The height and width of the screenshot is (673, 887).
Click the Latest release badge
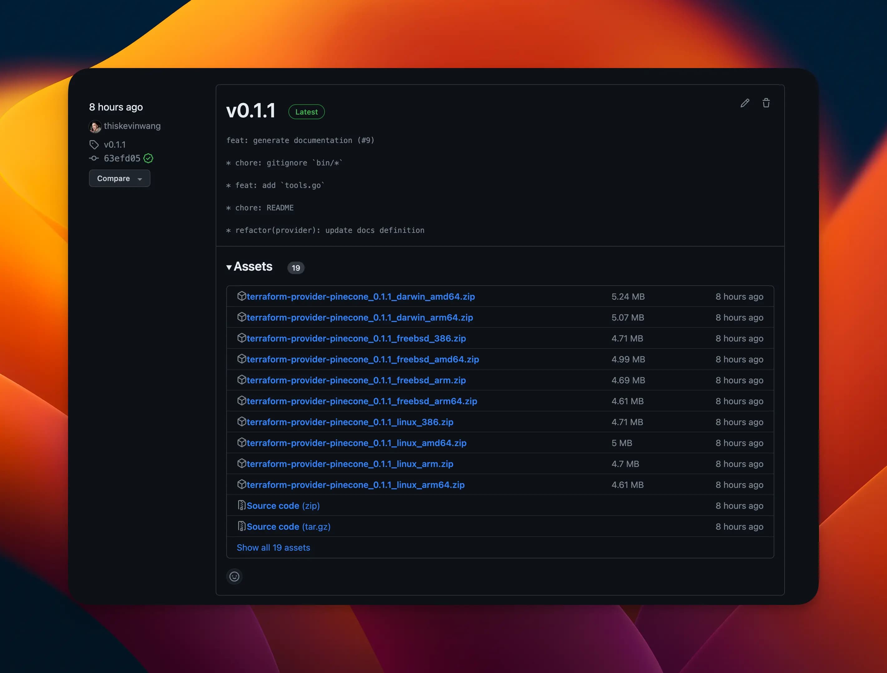(x=306, y=112)
